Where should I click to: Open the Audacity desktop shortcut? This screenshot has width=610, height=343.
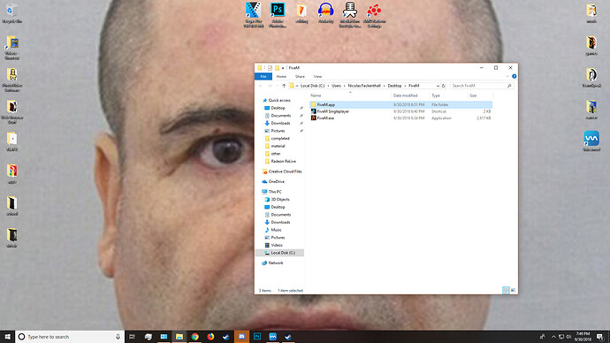(325, 13)
